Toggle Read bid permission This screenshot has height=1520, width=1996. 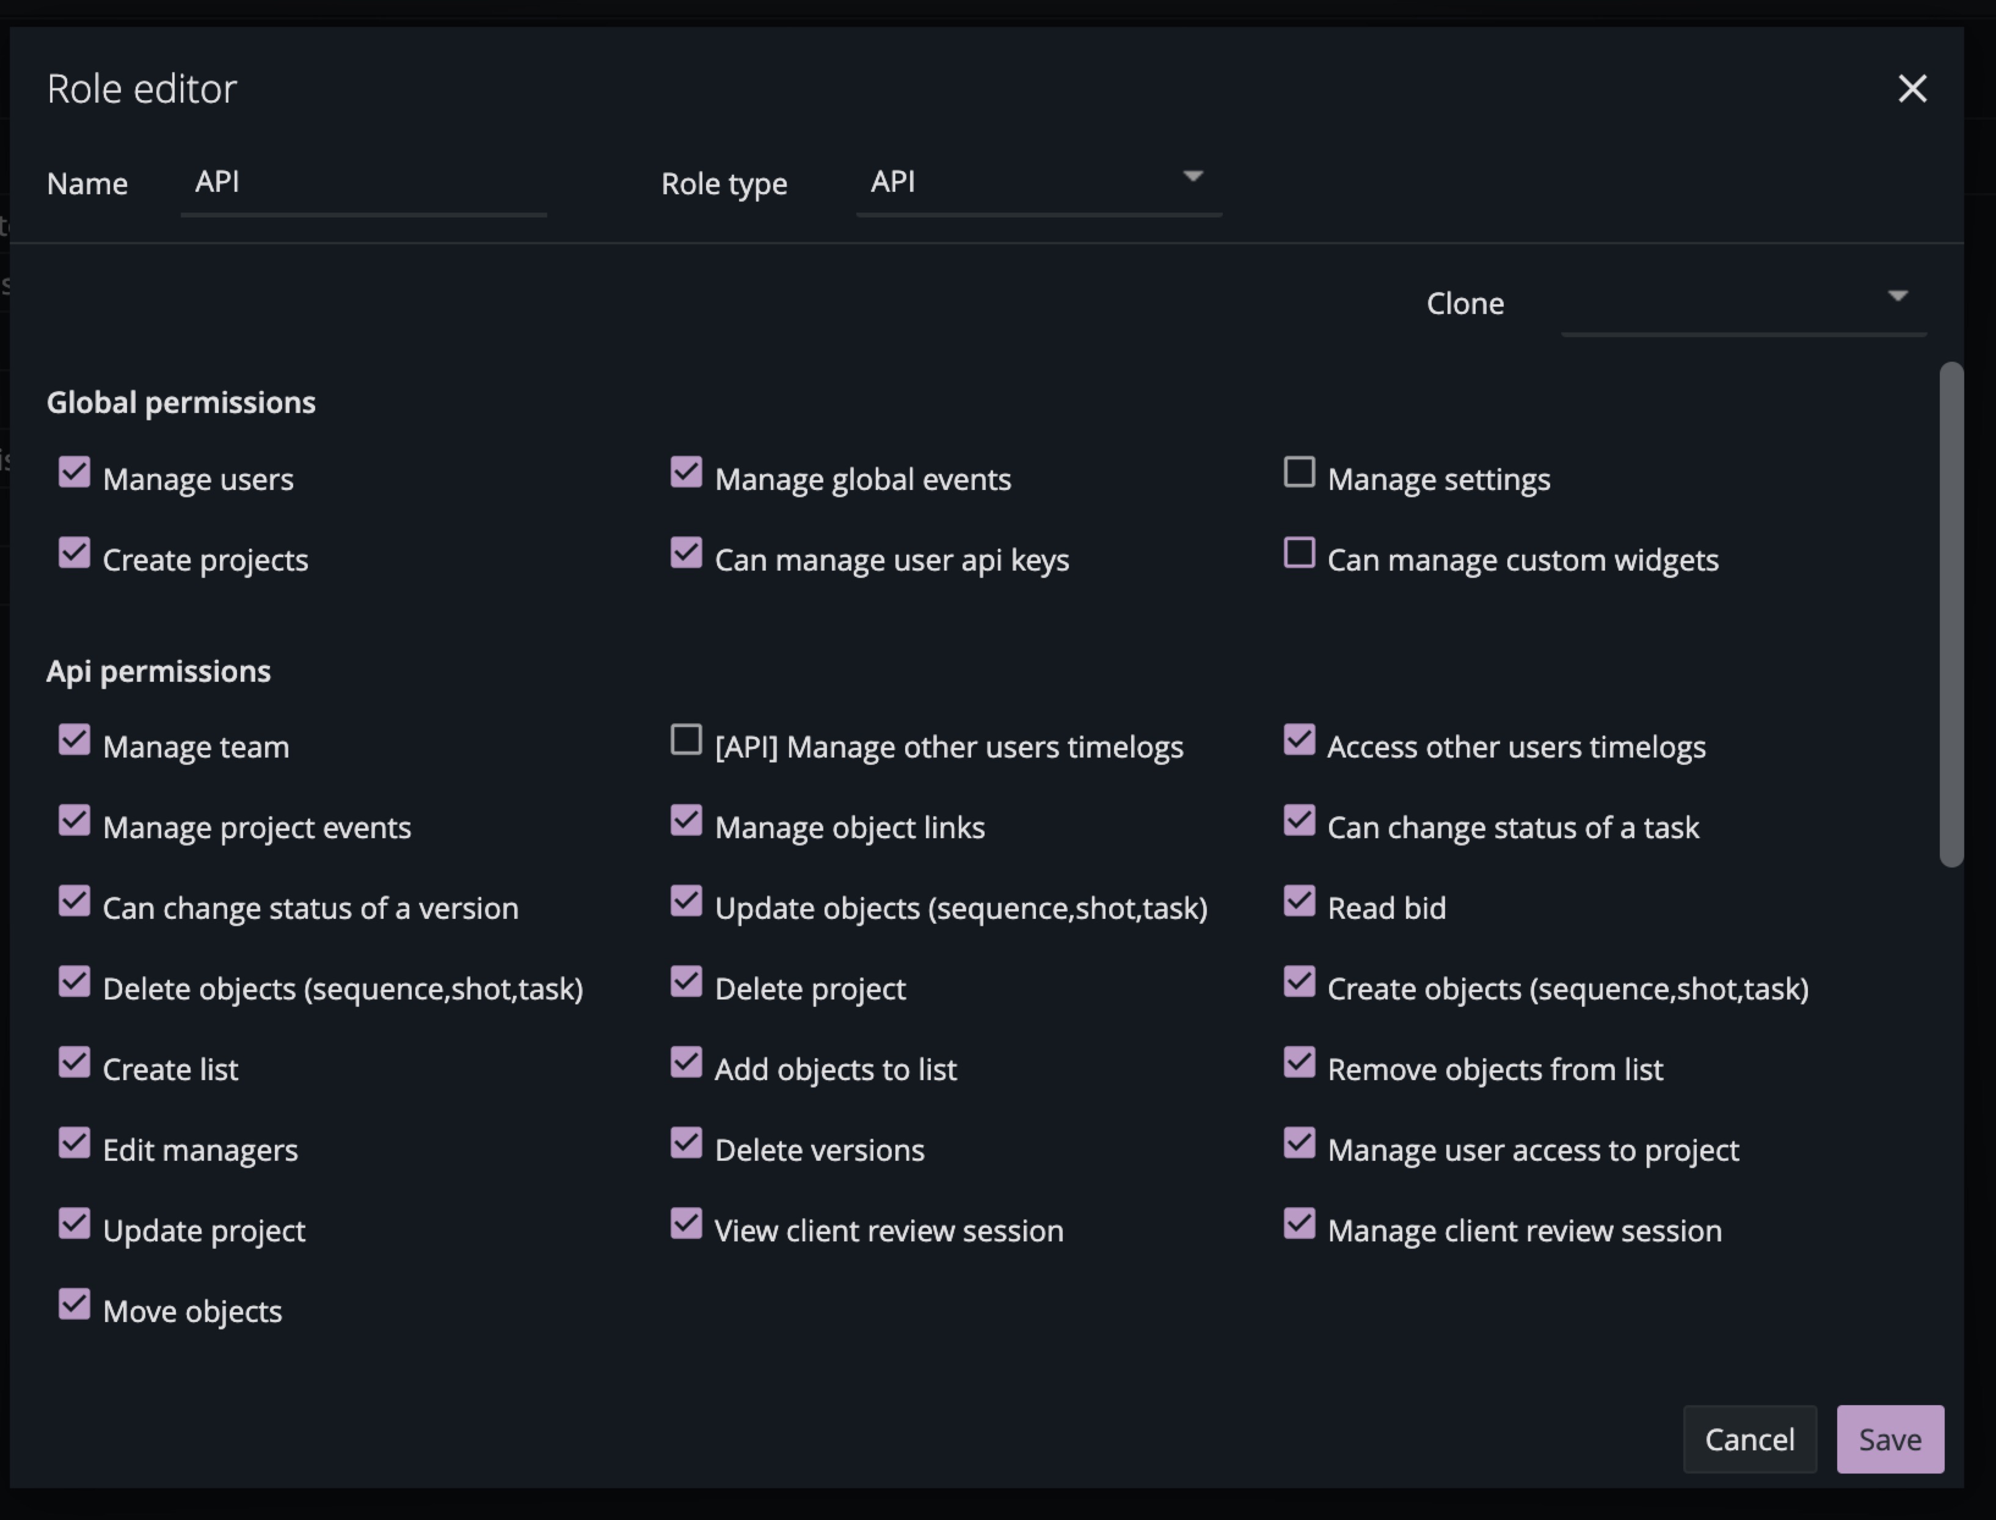coord(1300,901)
